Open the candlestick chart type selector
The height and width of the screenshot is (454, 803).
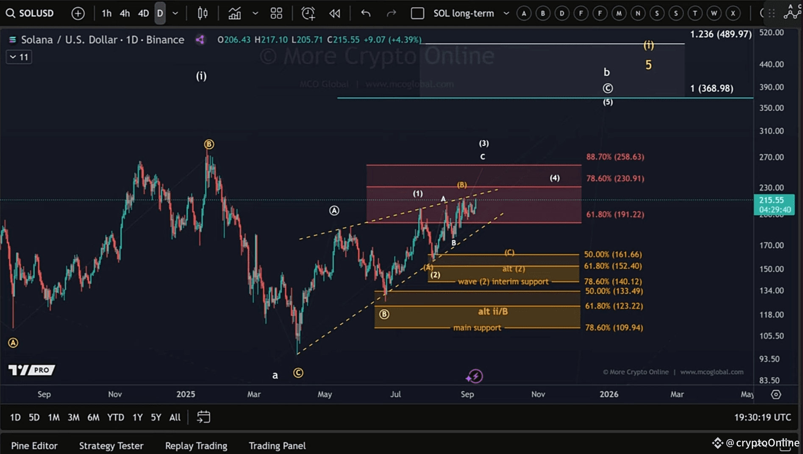203,14
